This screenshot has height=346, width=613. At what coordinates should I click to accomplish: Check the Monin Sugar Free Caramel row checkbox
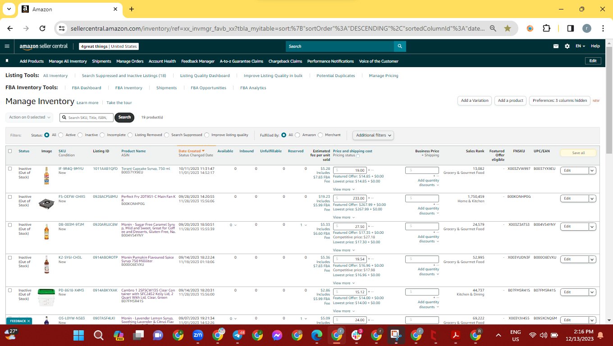coord(10,224)
